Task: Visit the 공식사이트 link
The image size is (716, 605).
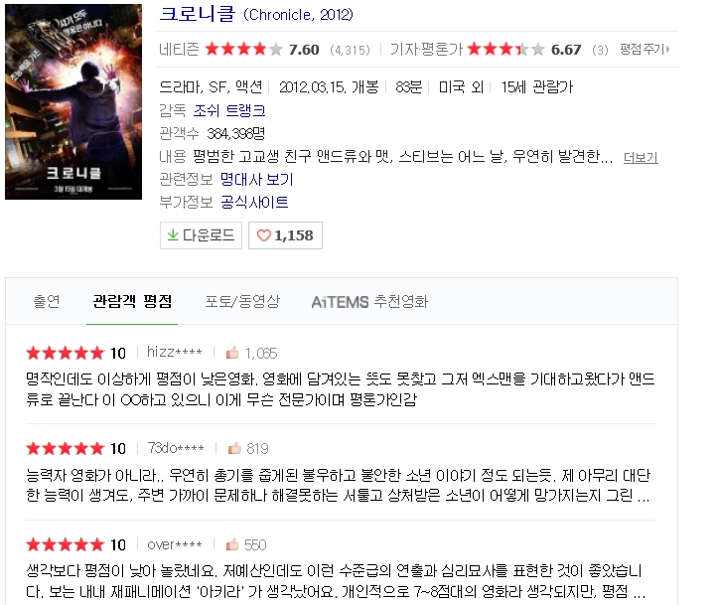Action: 254,202
